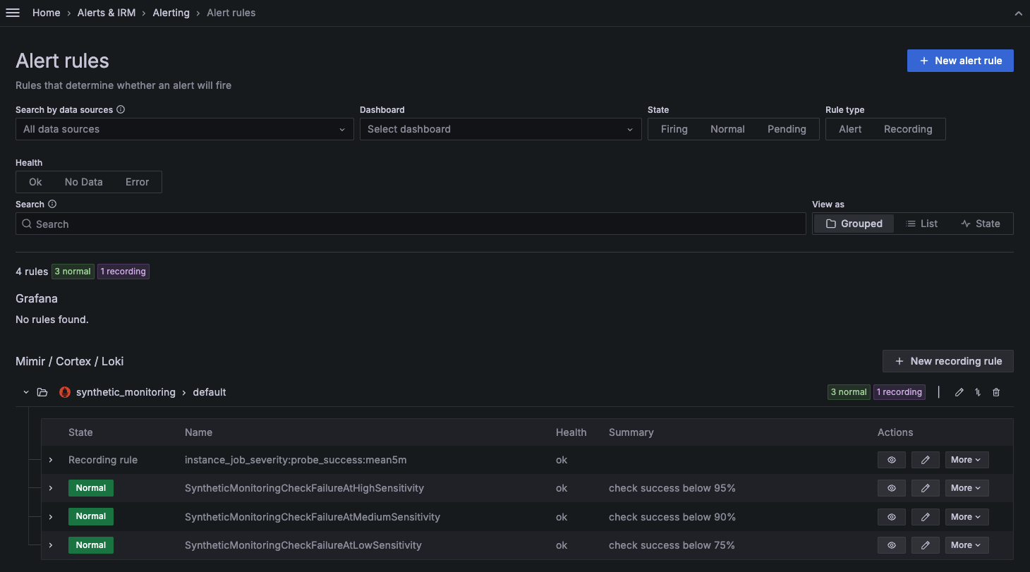Delete the synthetic_monitoring group via trash icon
Image resolution: width=1030 pixels, height=572 pixels.
click(995, 392)
